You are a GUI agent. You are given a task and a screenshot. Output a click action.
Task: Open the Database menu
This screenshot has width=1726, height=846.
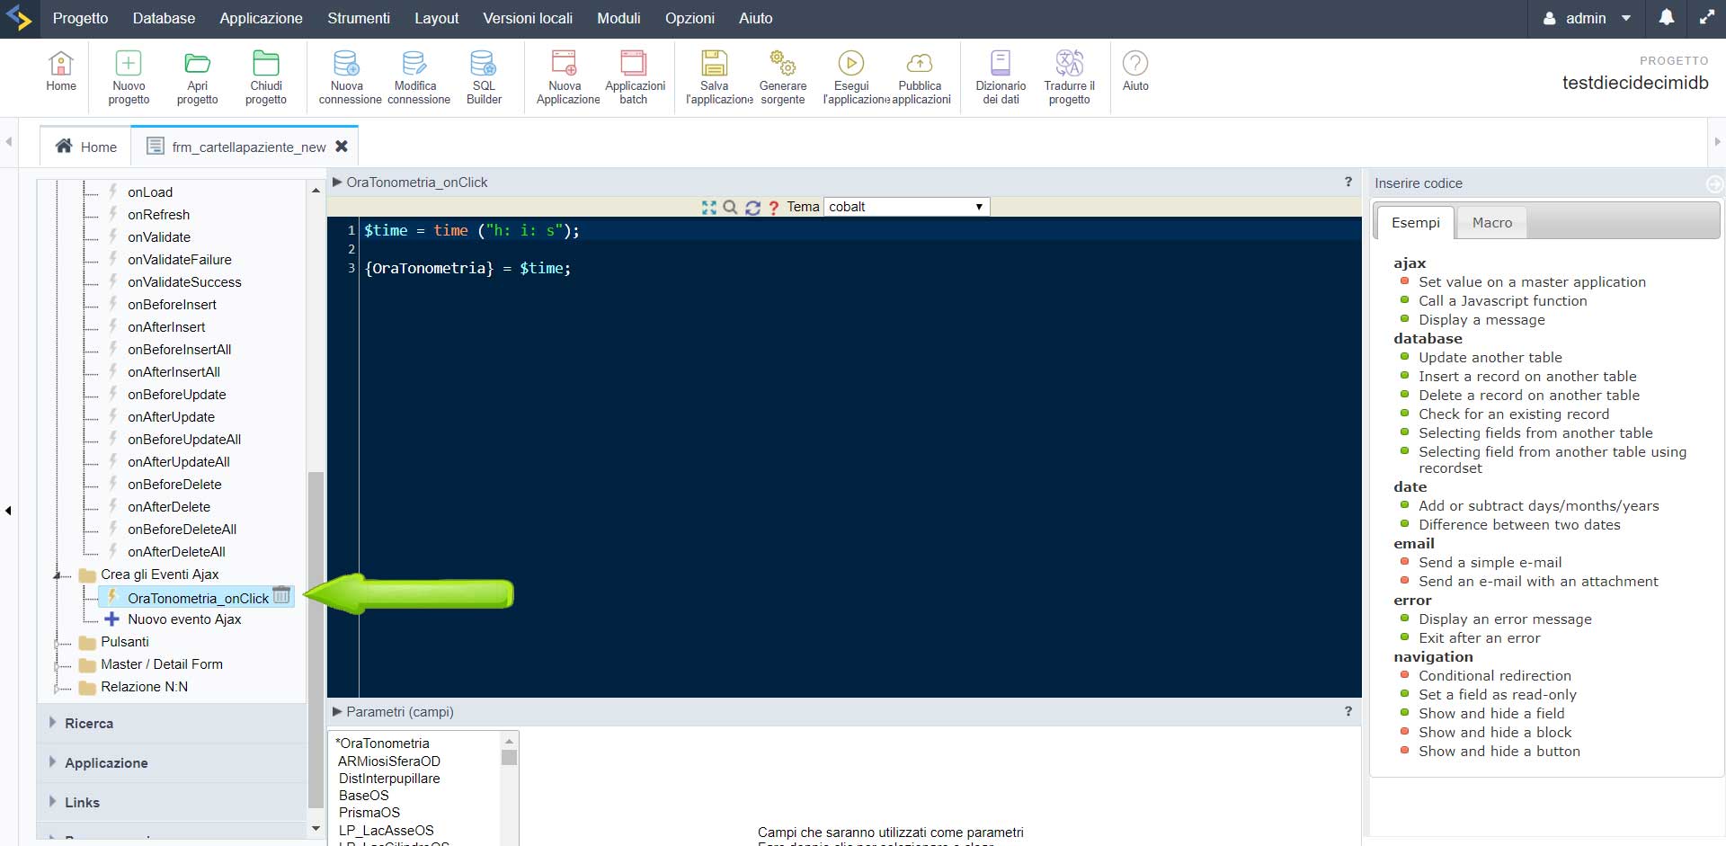tap(164, 18)
